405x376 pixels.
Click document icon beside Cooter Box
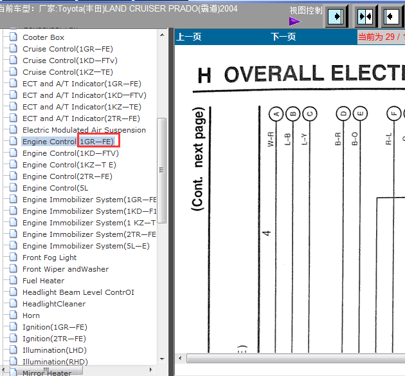click(x=13, y=37)
